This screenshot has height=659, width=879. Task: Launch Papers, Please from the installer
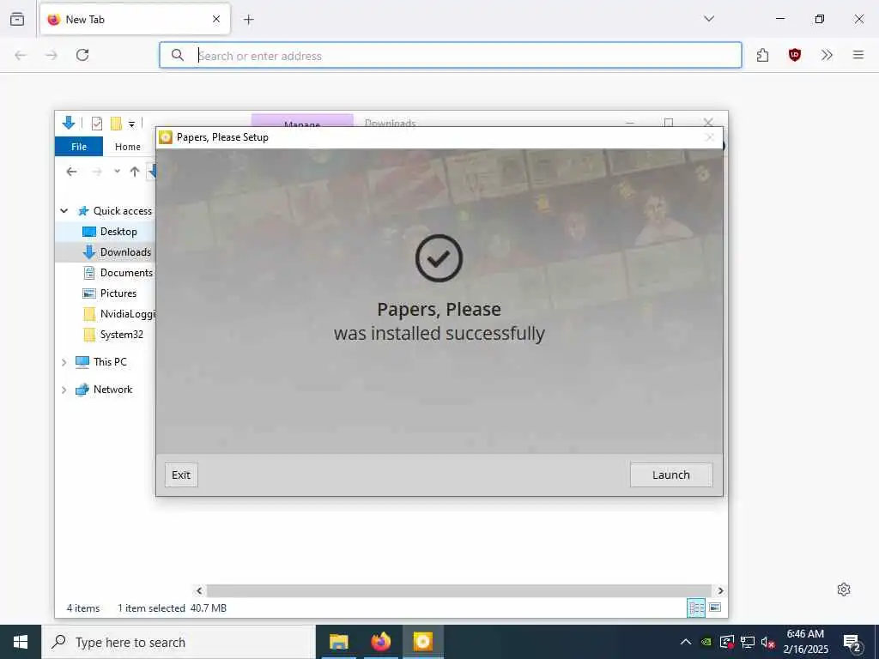[x=671, y=475]
